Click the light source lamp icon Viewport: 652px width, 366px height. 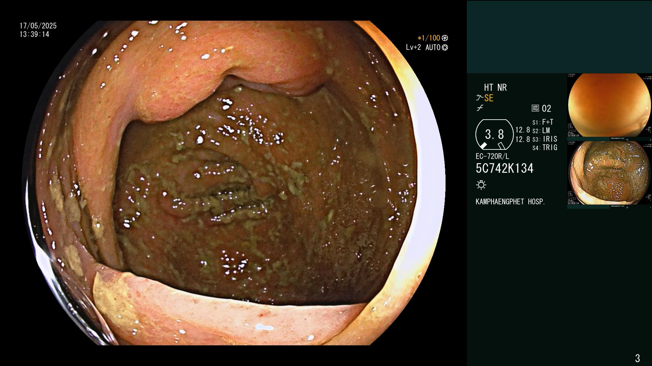[x=481, y=185]
